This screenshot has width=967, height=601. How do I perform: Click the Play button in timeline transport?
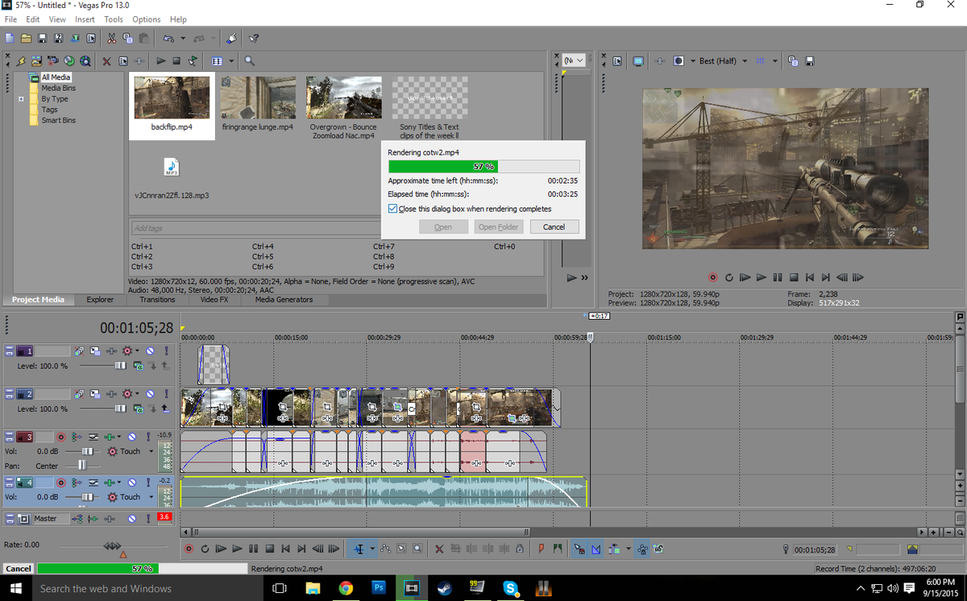click(x=237, y=549)
